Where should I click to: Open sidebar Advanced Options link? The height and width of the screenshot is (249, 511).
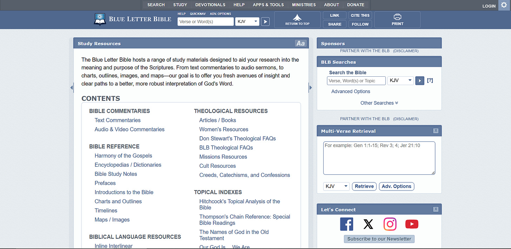pyautogui.click(x=351, y=91)
